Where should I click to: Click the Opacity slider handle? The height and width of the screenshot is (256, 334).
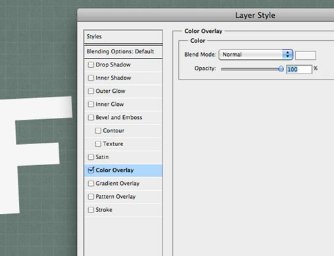[x=281, y=68]
